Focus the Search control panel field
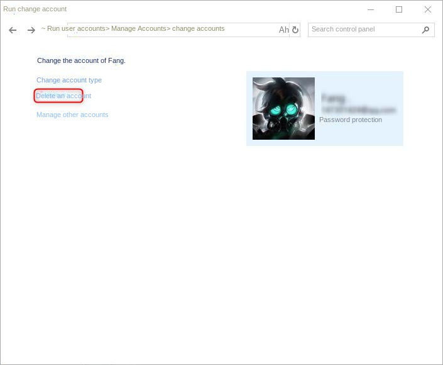Image resolution: width=443 pixels, height=365 pixels. (x=364, y=30)
